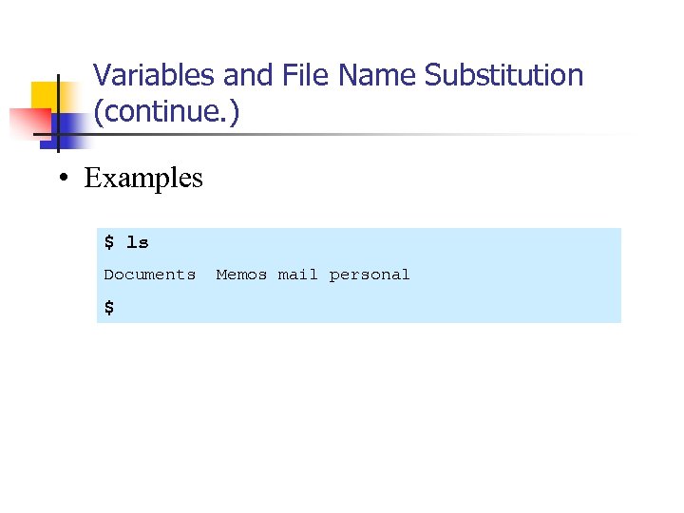This screenshot has height=513, width=684.
Task: Select the "Examples" bullet text
Action: (x=143, y=179)
